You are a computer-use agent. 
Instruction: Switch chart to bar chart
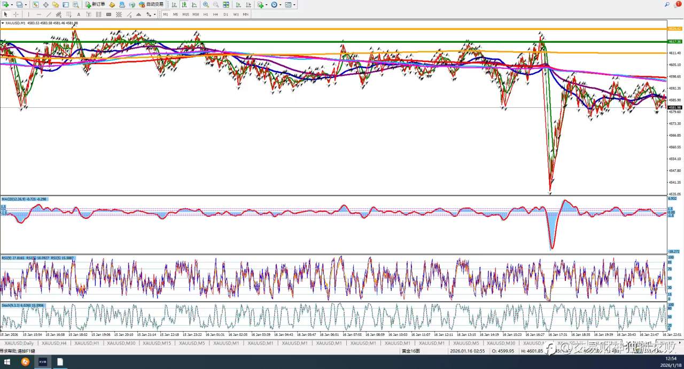174,4
